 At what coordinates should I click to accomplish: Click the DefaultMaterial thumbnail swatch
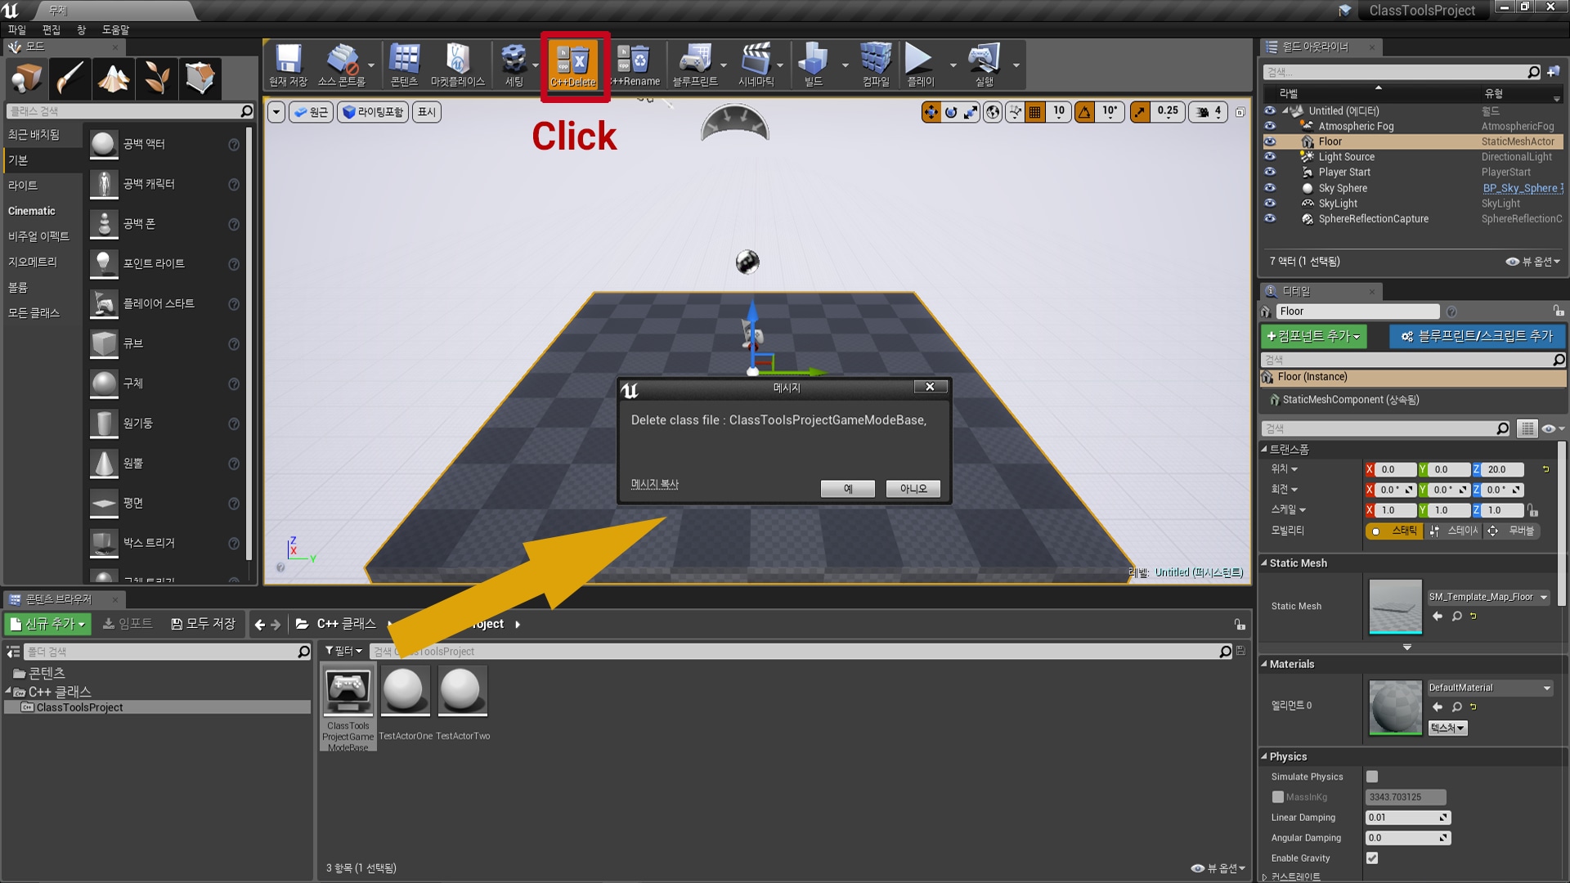[x=1395, y=706]
